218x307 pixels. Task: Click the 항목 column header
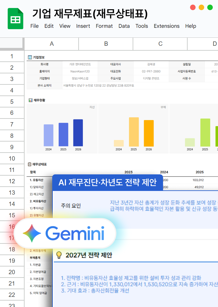[33, 172]
